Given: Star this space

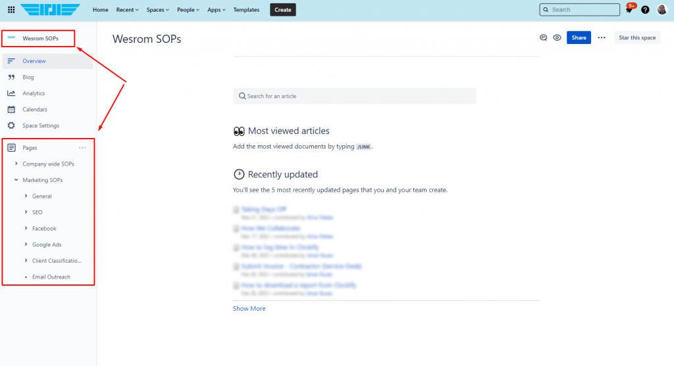Looking at the screenshot, I should [636, 38].
